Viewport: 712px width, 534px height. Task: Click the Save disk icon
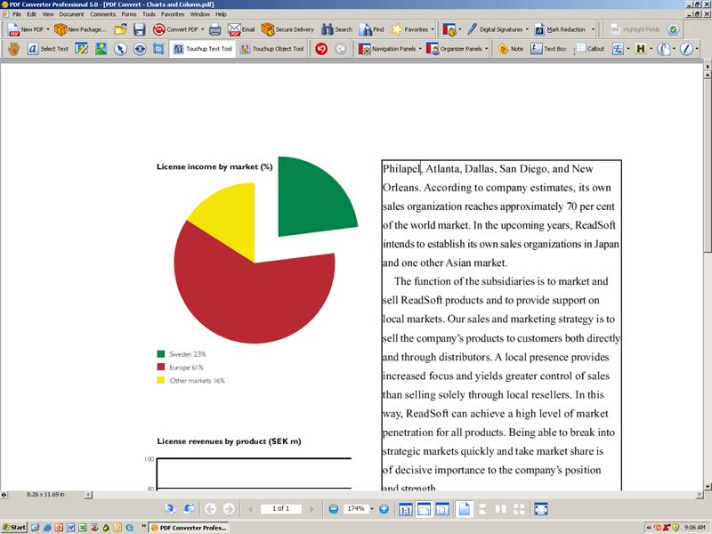click(140, 29)
